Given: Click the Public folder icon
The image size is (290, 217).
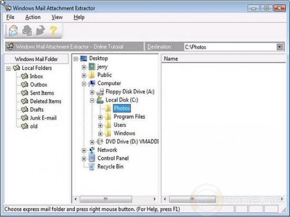Looking at the screenshot, I should pos(92,75).
